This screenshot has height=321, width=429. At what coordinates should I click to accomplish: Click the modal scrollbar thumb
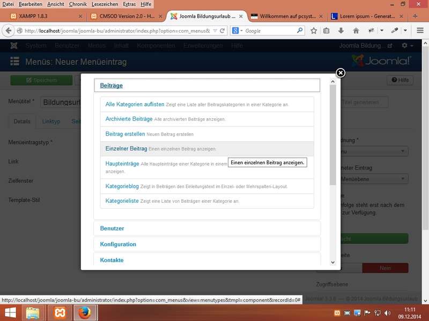click(x=332, y=135)
